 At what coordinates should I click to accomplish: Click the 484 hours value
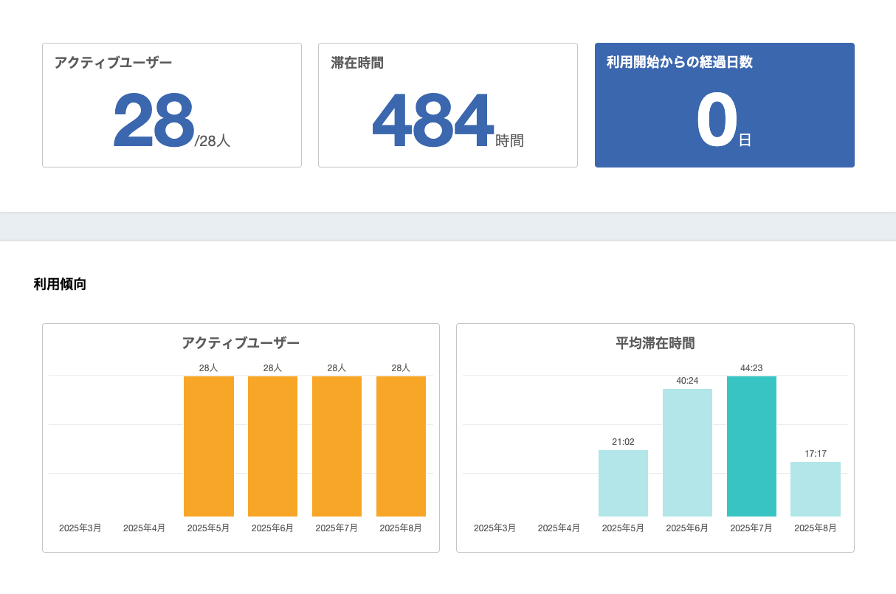(x=433, y=120)
